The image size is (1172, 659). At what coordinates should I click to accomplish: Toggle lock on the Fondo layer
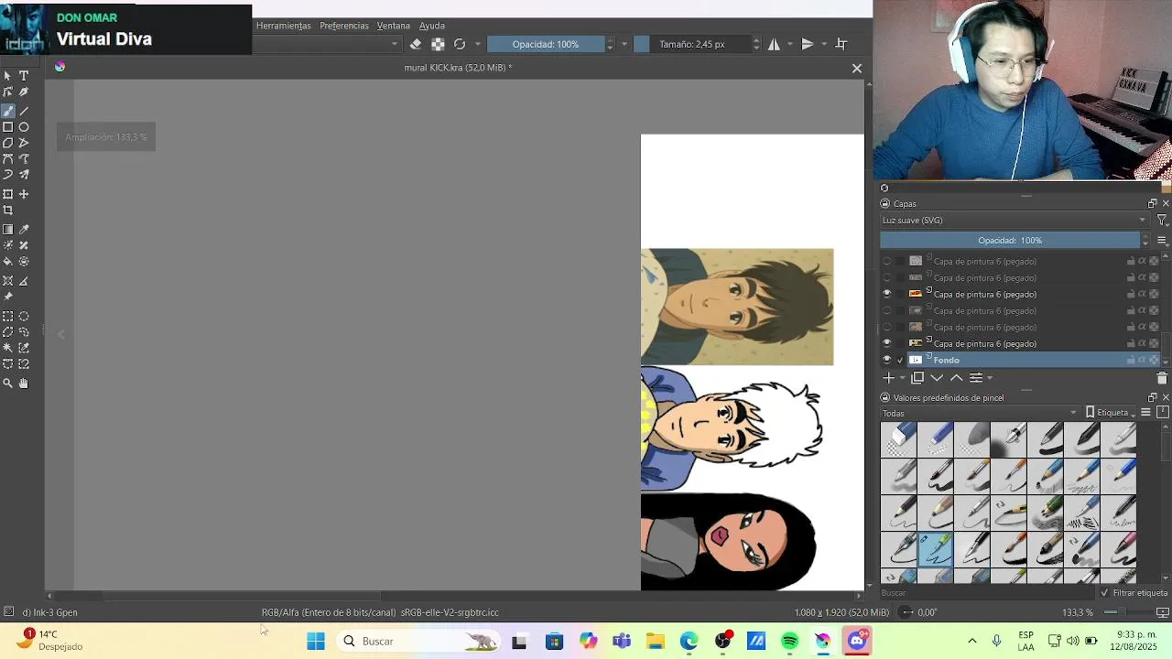[1131, 360]
